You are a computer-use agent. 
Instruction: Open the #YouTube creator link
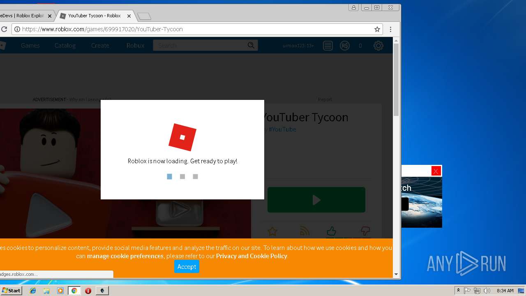[x=282, y=129]
